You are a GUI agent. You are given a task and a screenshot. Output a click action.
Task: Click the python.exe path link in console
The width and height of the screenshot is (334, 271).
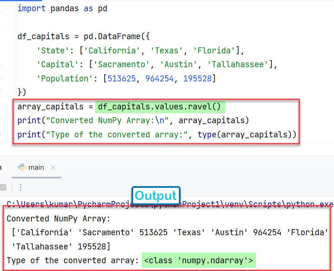[169, 204]
